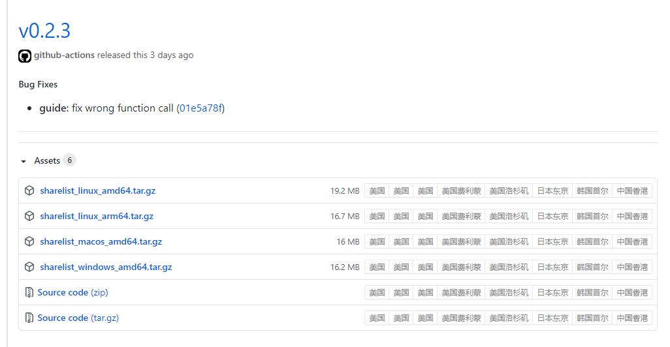The image size is (670, 347).
Task: Click package icon beside sharelist_windows_amd64.tar.gz
Action: pyautogui.click(x=29, y=267)
